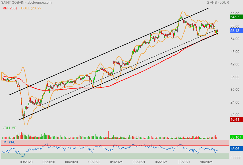Click the 42.00 price axis label
The image size is (243, 165).
235,64
